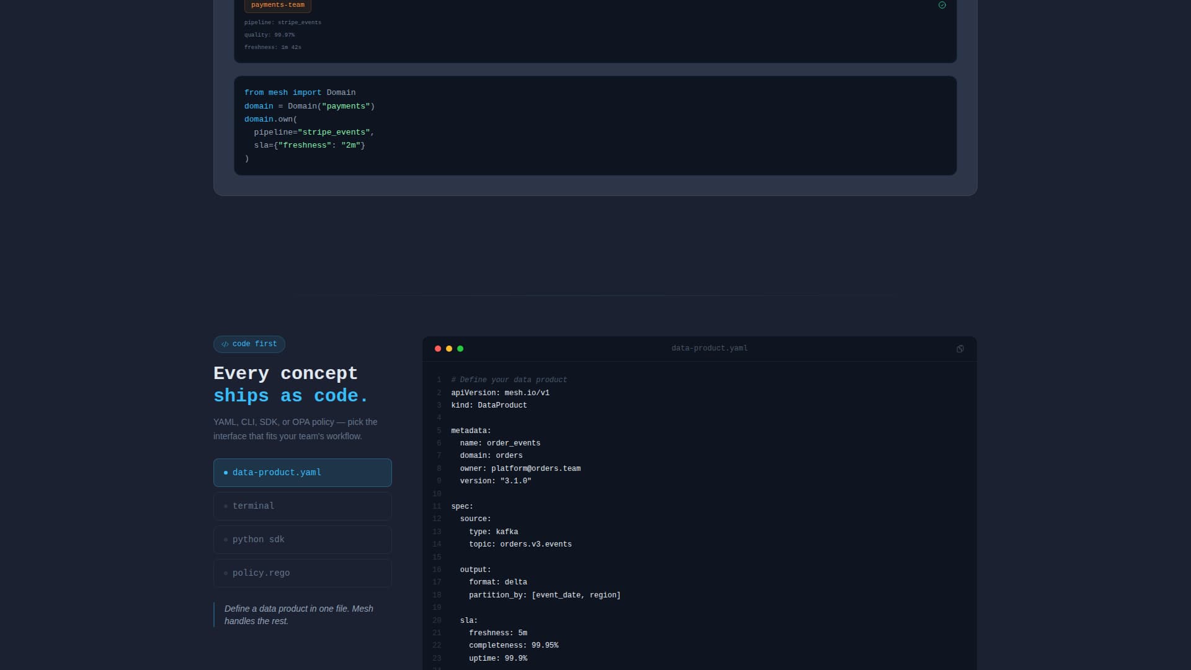Image resolution: width=1191 pixels, height=670 pixels.
Task: Click the yellow window dot
Action: pos(449,349)
